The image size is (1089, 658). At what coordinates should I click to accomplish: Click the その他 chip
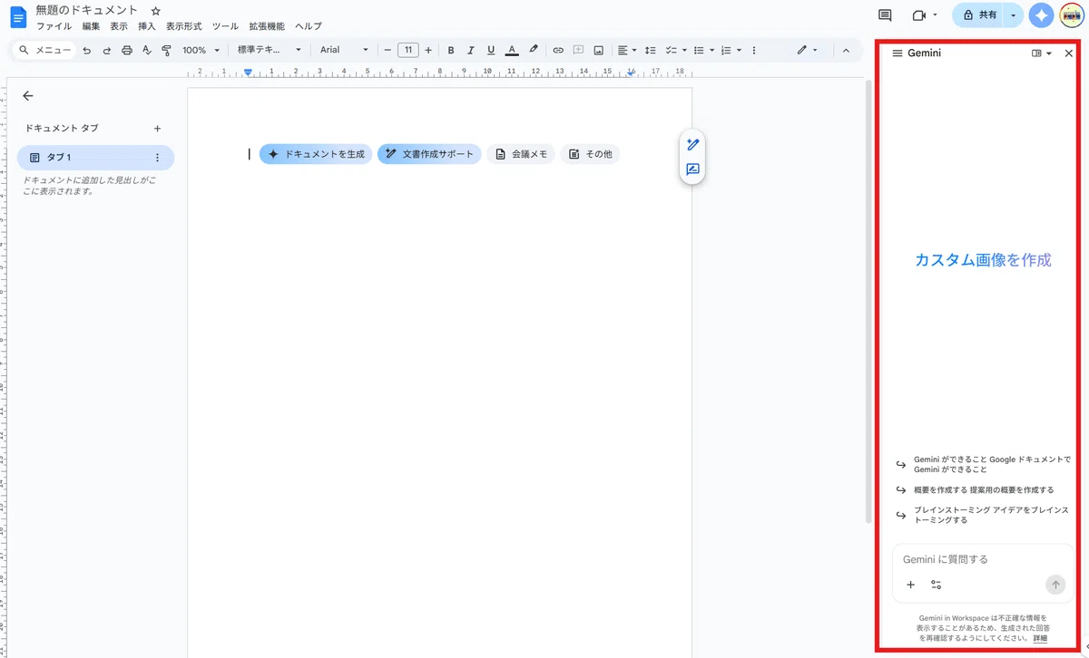pyautogui.click(x=590, y=154)
